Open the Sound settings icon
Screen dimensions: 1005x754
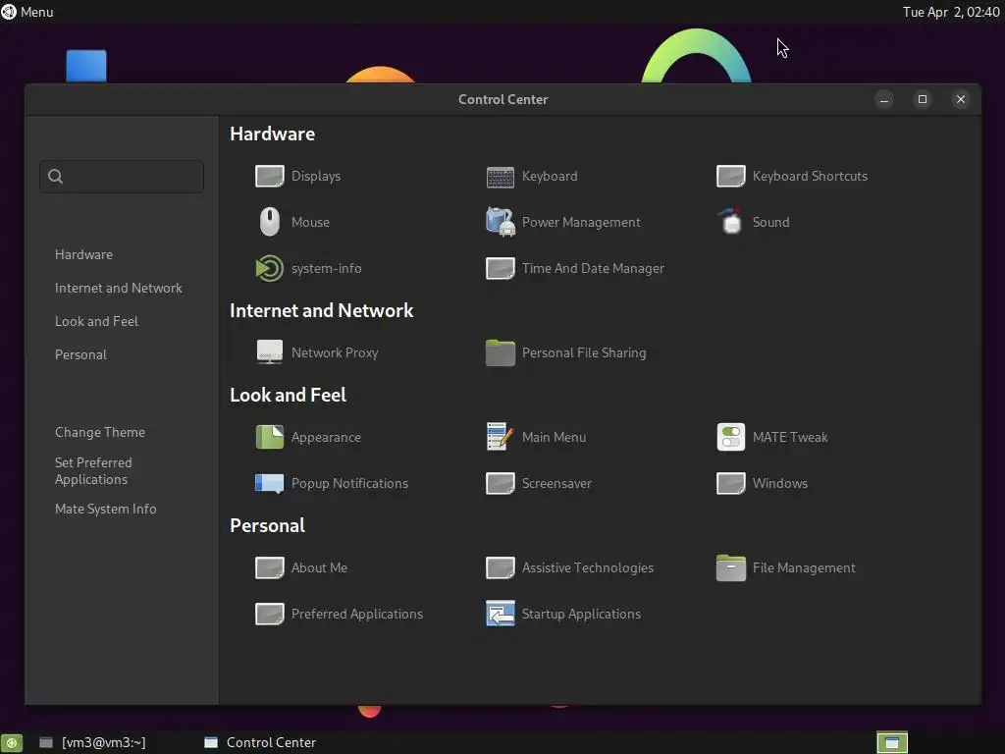(730, 223)
